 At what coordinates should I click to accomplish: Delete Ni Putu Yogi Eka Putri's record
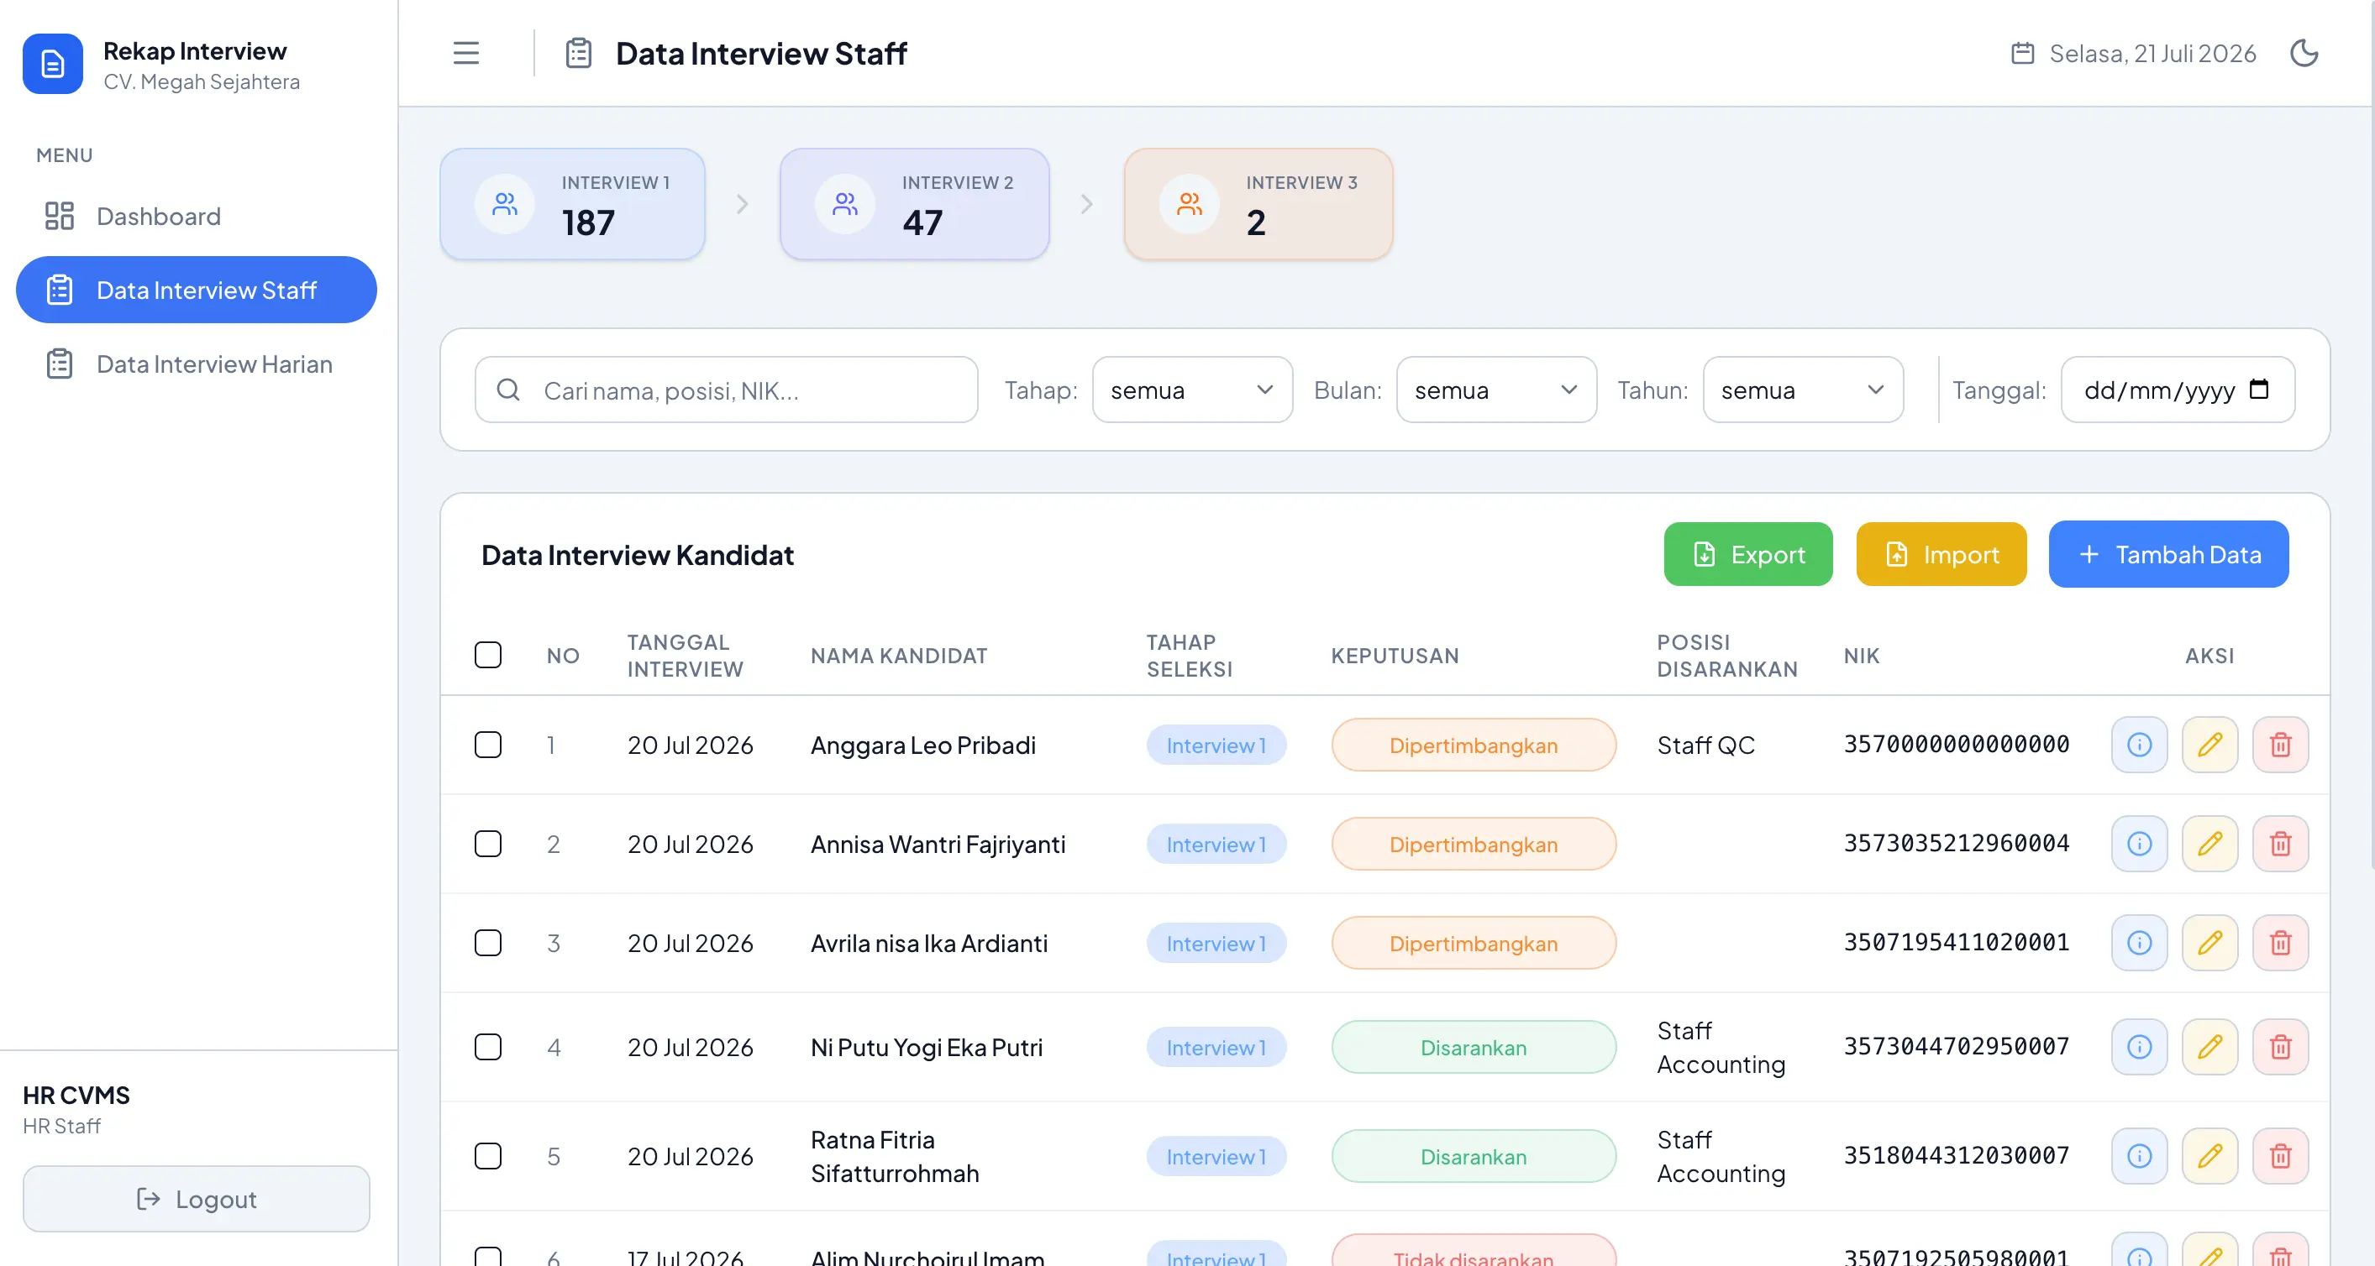point(2280,1047)
